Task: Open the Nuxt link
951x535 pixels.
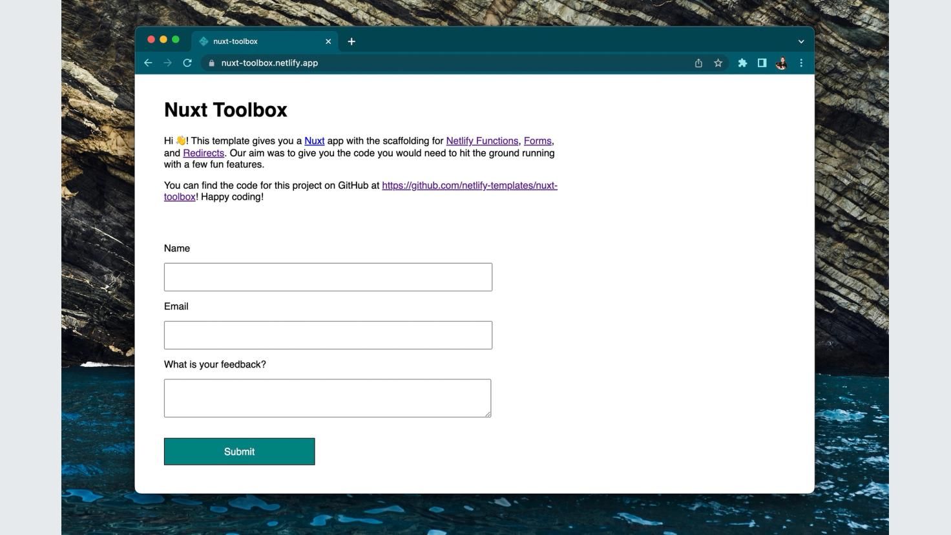Action: (315, 141)
